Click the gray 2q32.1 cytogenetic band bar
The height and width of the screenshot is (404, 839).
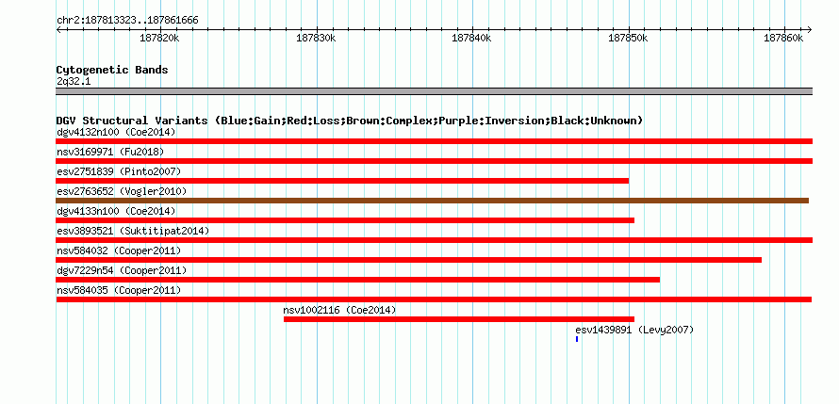(434, 91)
